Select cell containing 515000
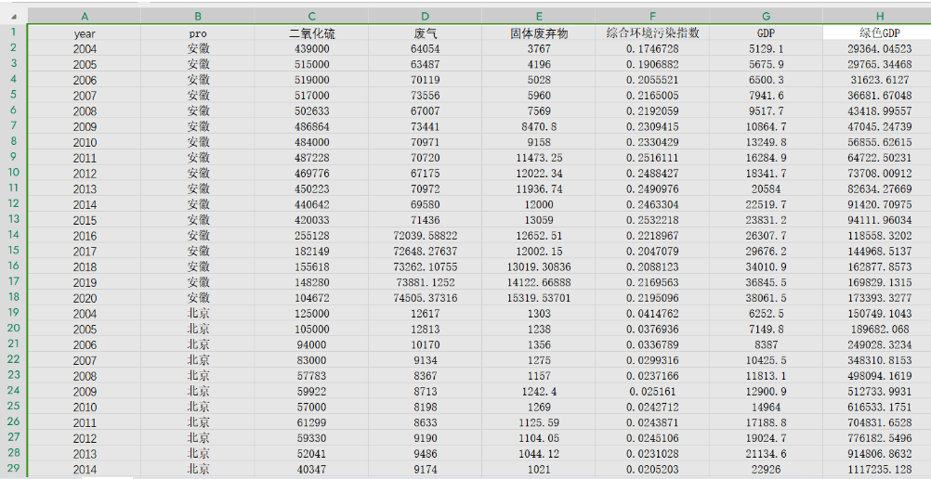Image resolution: width=931 pixels, height=479 pixels. pyautogui.click(x=311, y=64)
